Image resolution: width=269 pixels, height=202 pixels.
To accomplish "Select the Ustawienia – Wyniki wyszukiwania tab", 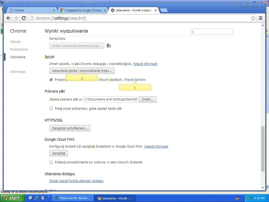I will [133, 10].
